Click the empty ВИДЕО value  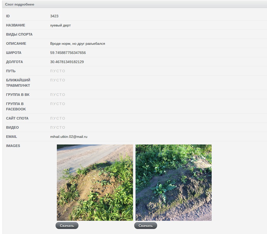pyautogui.click(x=58, y=127)
